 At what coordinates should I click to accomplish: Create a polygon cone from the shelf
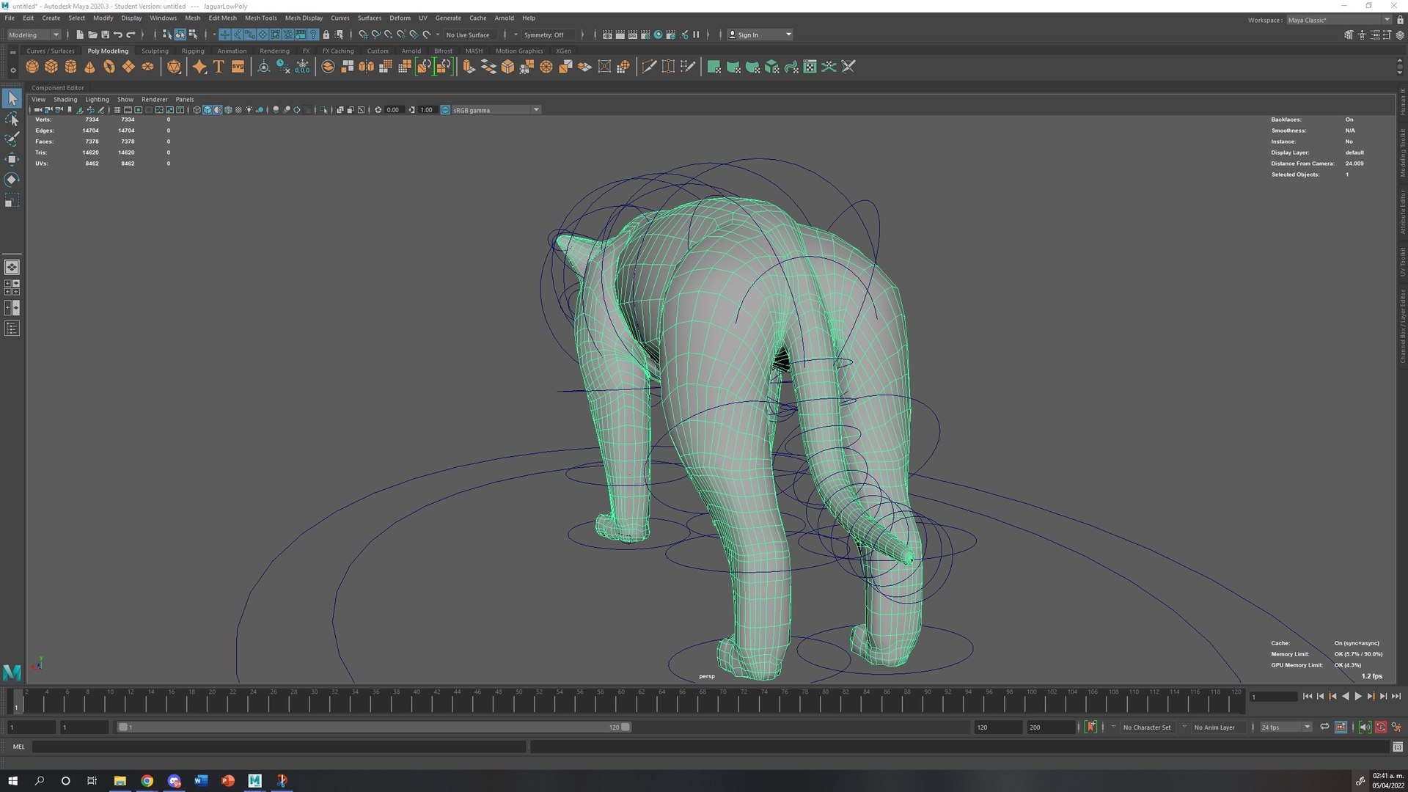[x=89, y=67]
